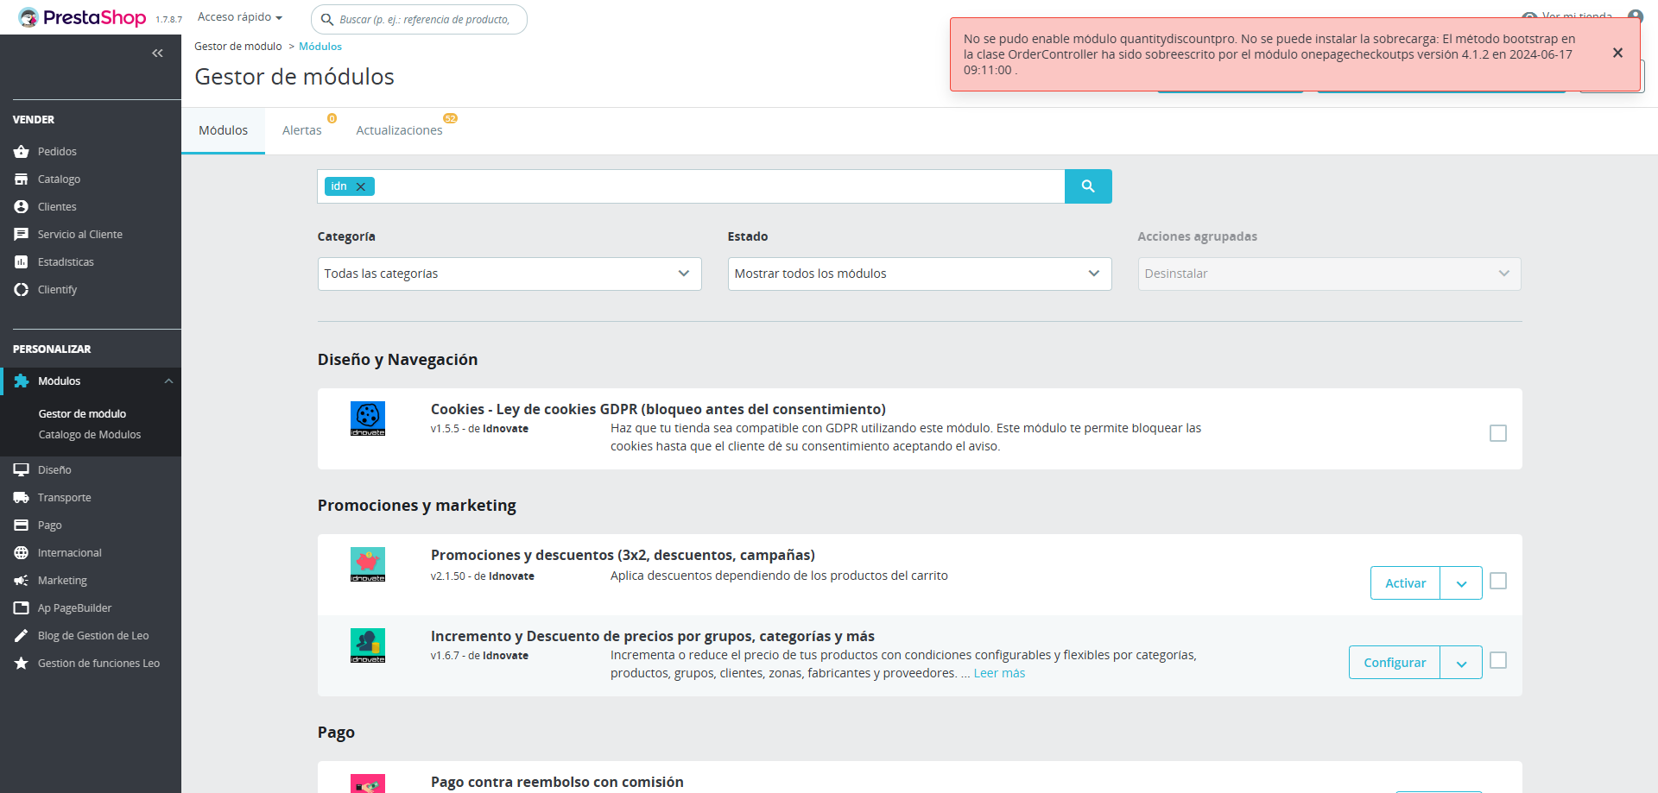Click the Configurar button
Viewport: 1658px width, 793px height.
click(x=1395, y=663)
